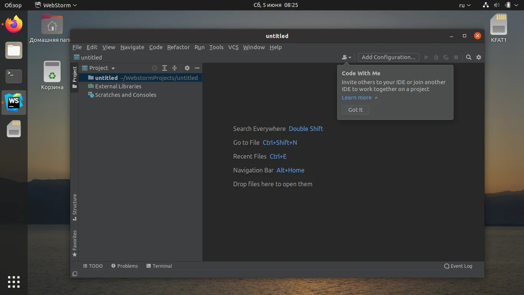Expand all nodes in the Project panel

[165, 68]
